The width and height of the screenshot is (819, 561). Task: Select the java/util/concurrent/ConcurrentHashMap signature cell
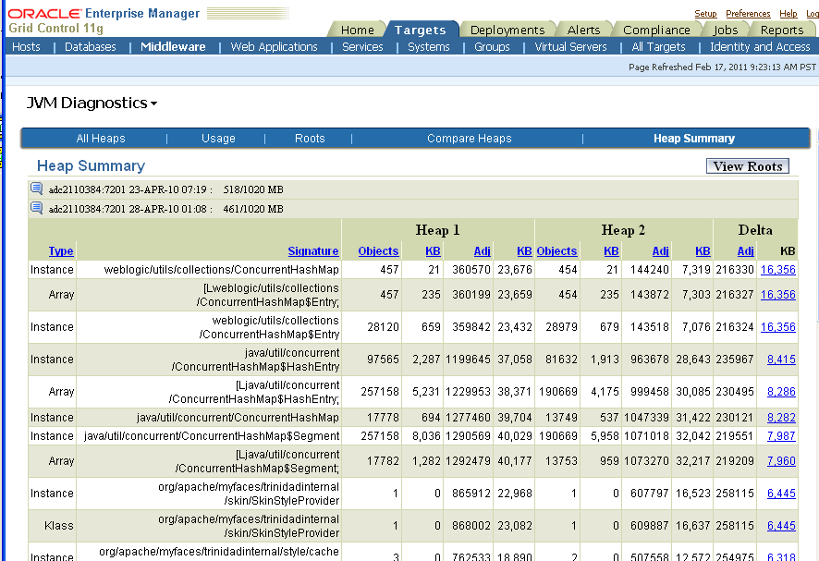(x=209, y=418)
